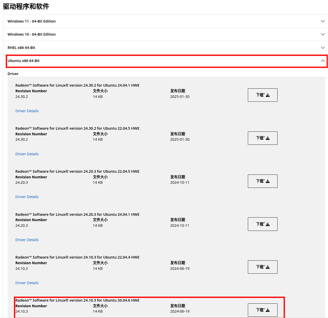Open Driver Details for 24.30.2 Ubuntu 24.04.1
Screen dimensions: 328x318
point(27,111)
